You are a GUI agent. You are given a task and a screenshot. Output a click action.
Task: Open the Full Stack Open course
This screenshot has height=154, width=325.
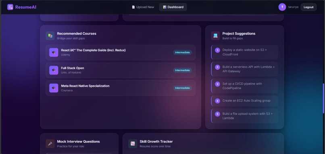coord(121,70)
